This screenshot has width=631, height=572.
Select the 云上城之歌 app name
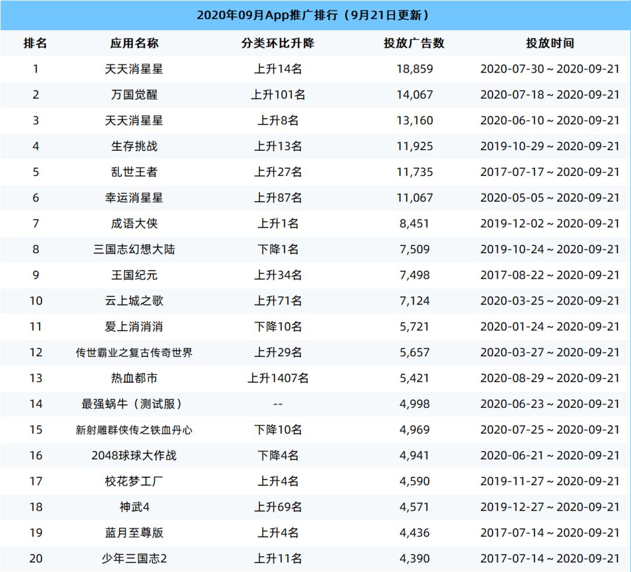pos(134,301)
